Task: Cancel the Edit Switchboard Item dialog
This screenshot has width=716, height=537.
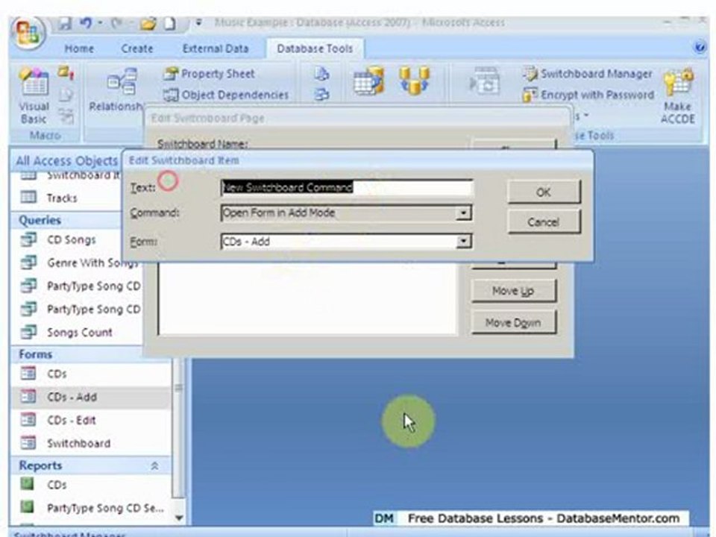Action: [x=544, y=222]
